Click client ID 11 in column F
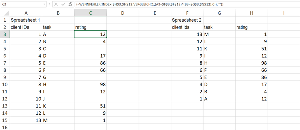Image resolution: width=300 pixels, height=130 pixels. tap(187, 49)
